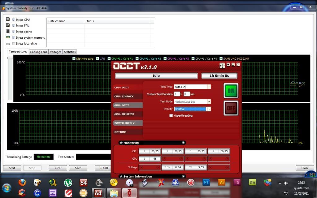Open the OCCT OPTIONS tab
Screen dimensions: 317x198
pyautogui.click(x=128, y=132)
